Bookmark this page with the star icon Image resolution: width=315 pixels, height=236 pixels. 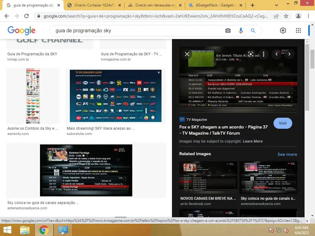tap(286, 16)
